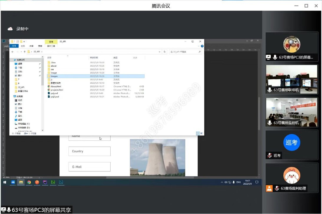The width and height of the screenshot is (322, 214).
Task: Open 音乐 in the navigation pane
Action: click(20, 116)
